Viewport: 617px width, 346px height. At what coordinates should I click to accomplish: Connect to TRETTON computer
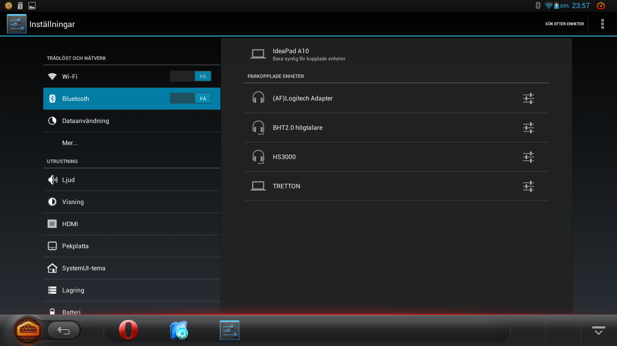point(380,186)
